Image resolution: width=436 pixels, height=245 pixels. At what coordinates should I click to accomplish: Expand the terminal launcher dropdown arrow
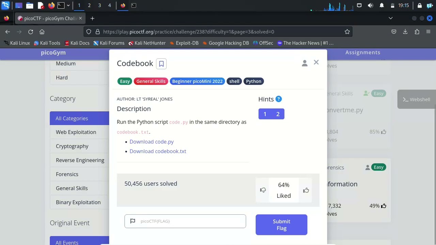coord(68,5)
